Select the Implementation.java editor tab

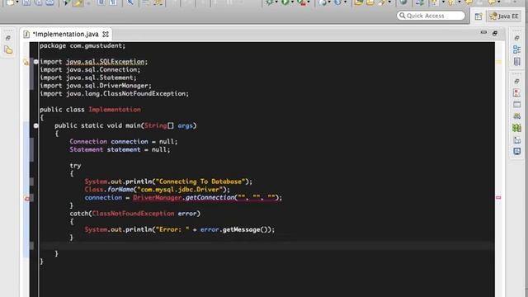tap(66, 34)
